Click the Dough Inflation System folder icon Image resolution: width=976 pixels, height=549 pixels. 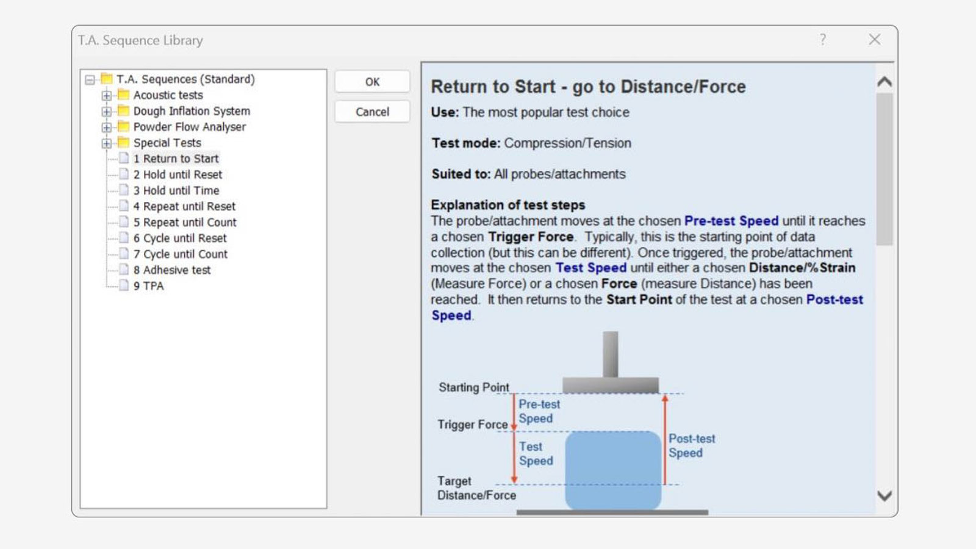coord(122,111)
